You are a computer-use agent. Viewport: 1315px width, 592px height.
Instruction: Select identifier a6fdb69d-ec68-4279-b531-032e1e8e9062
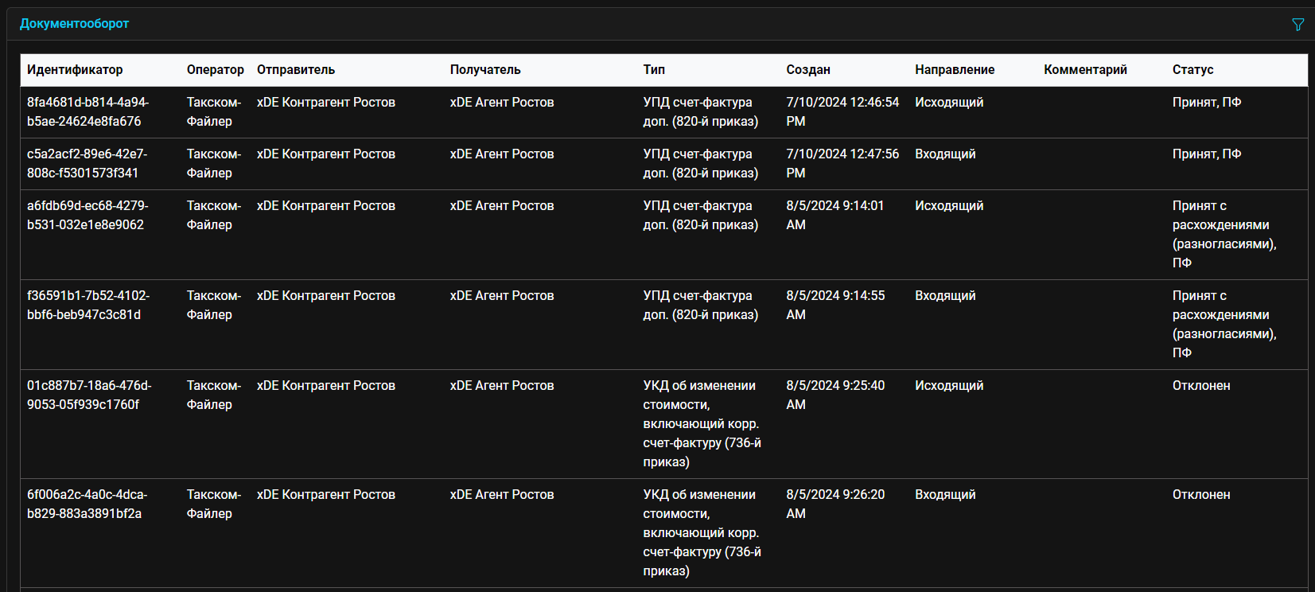click(88, 216)
